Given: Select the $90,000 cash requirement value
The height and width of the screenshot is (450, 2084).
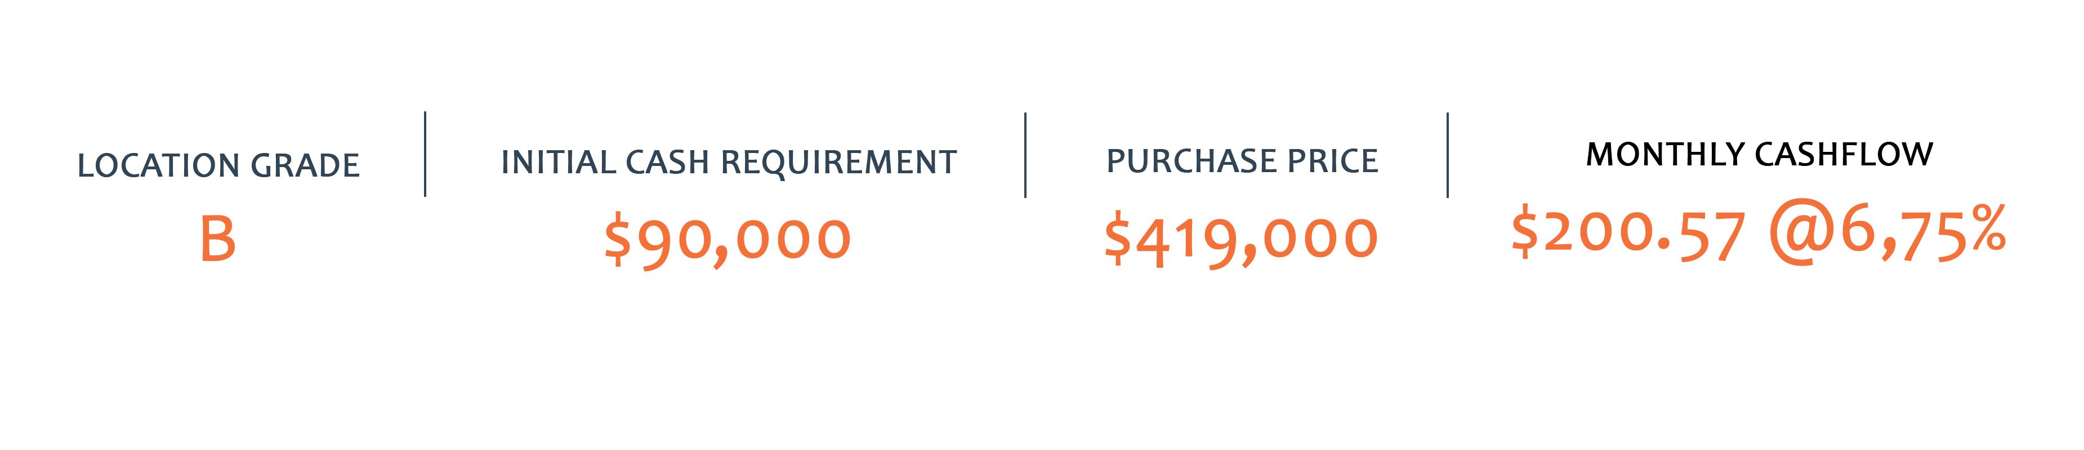Looking at the screenshot, I should click(x=728, y=240).
